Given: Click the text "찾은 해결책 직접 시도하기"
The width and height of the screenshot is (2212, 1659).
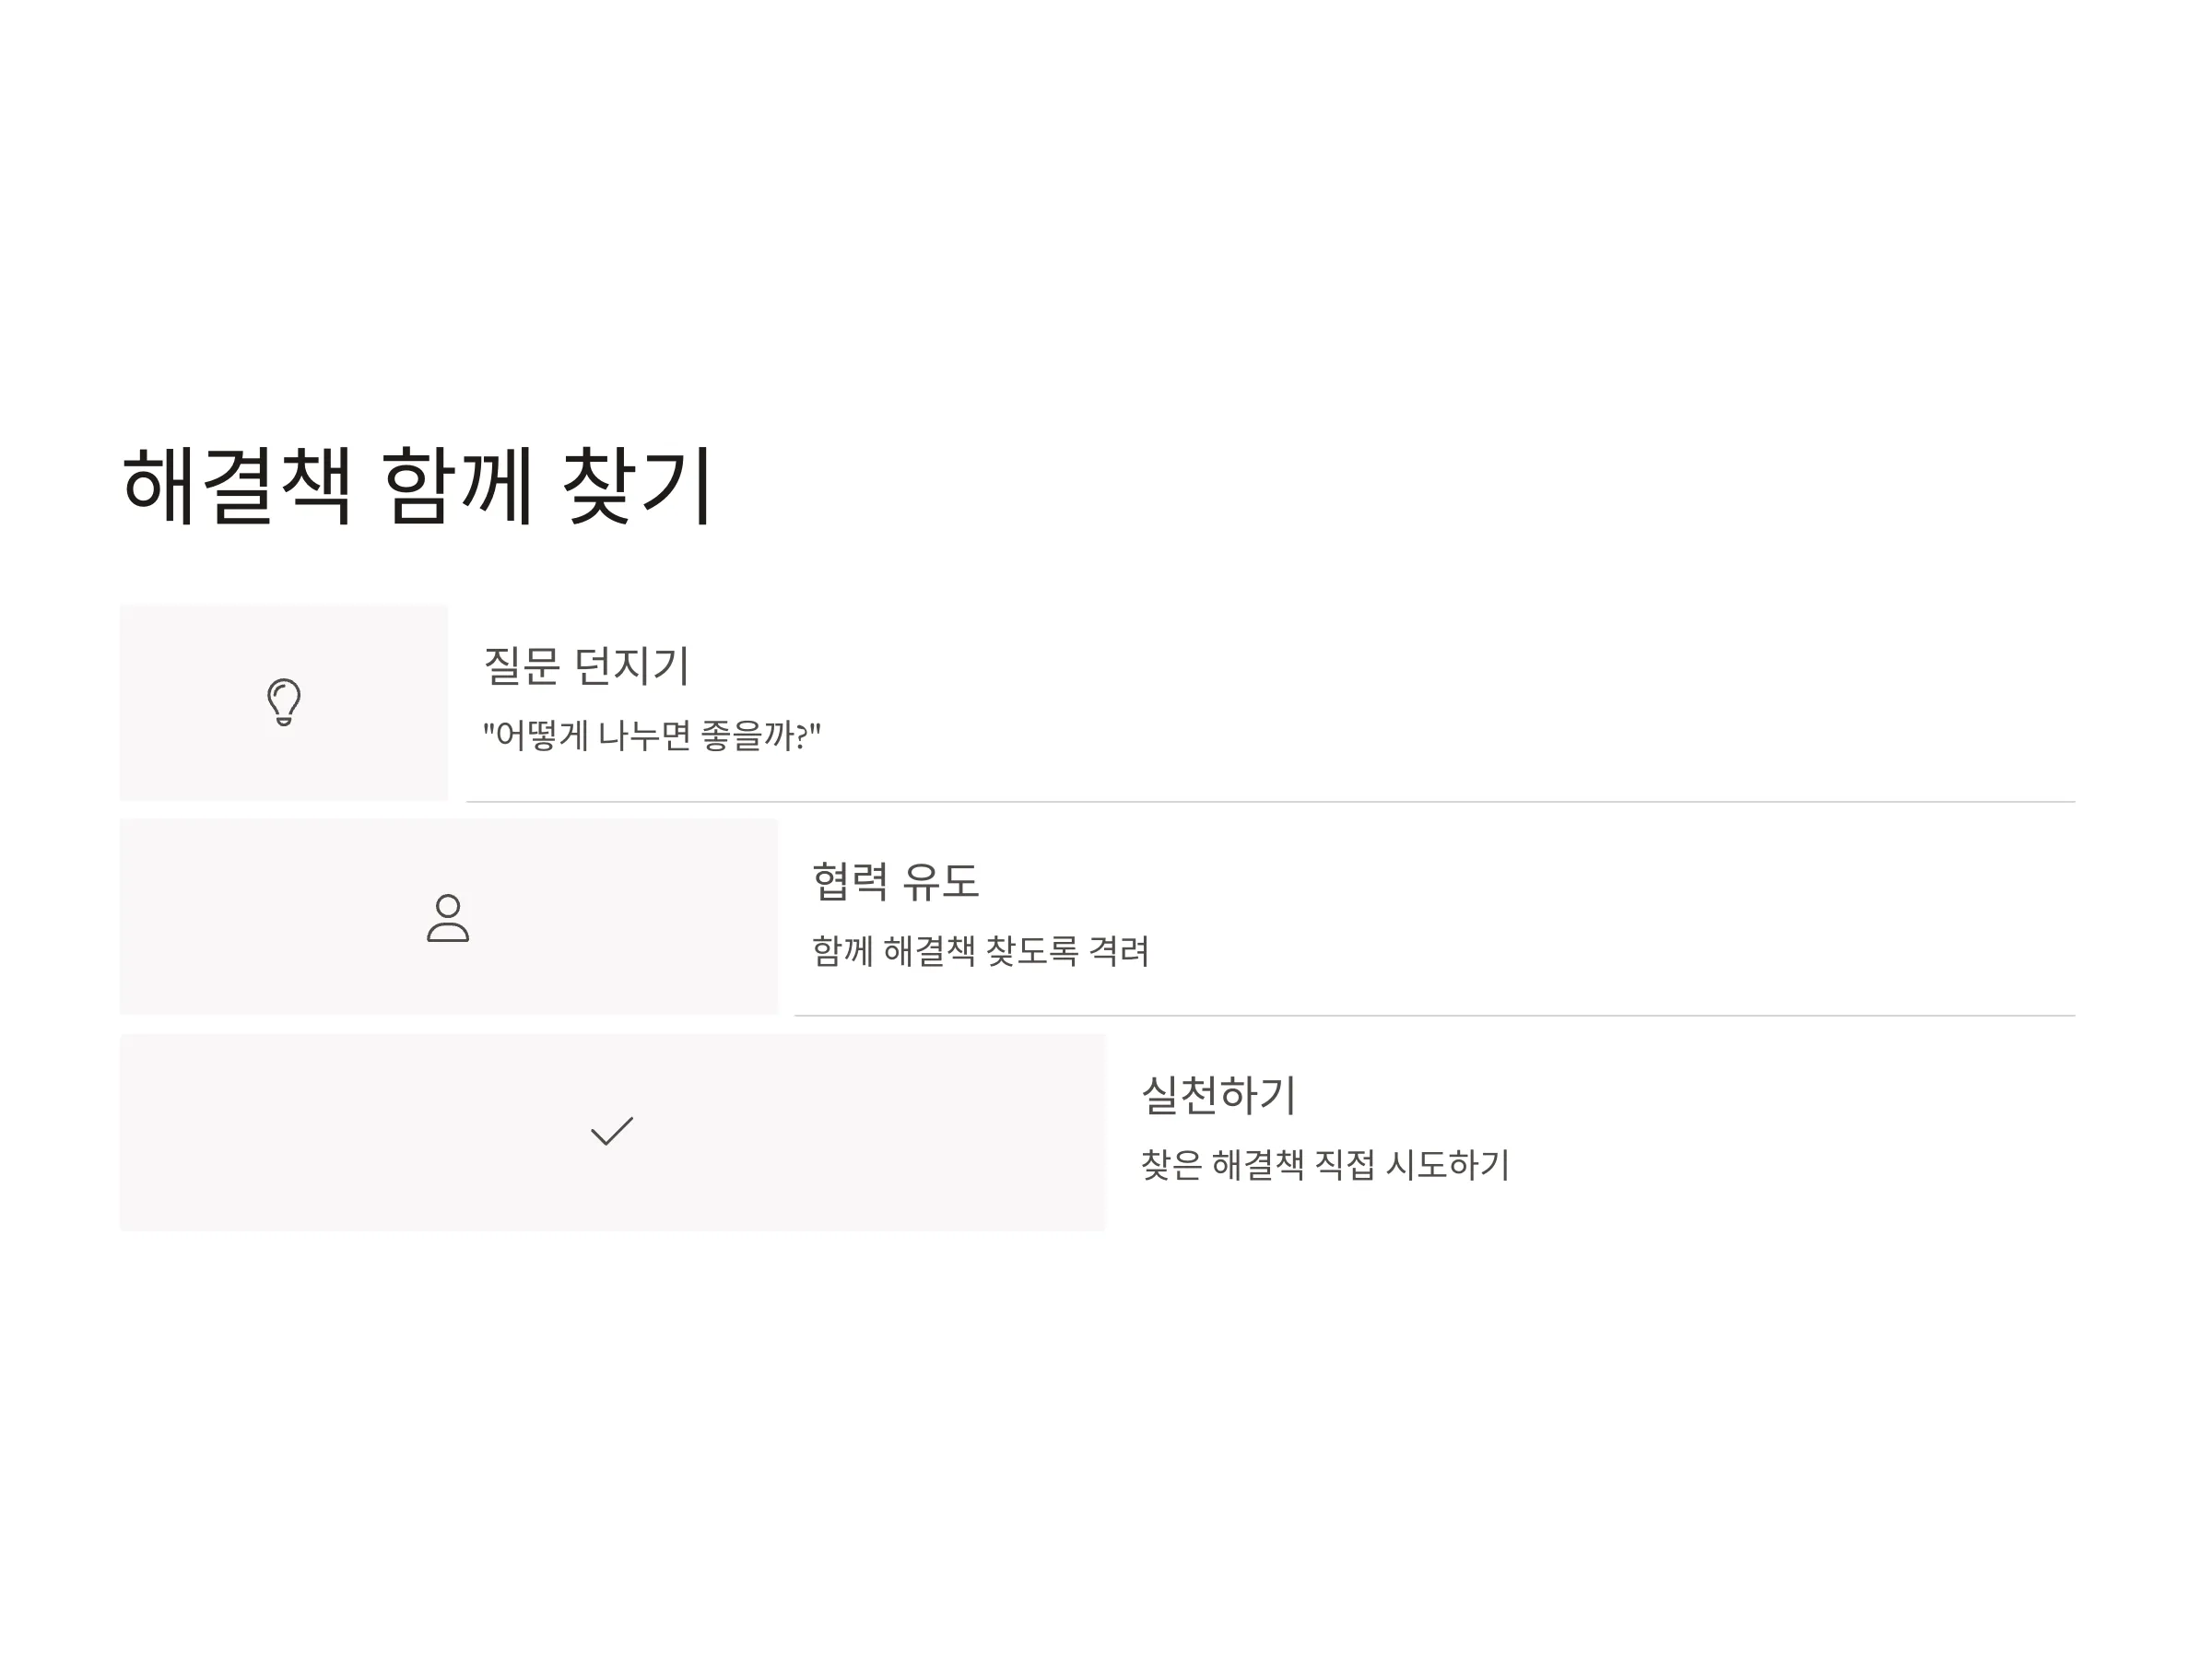Looking at the screenshot, I should click(1325, 1165).
